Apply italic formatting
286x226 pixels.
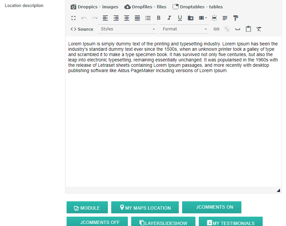click(x=169, y=18)
